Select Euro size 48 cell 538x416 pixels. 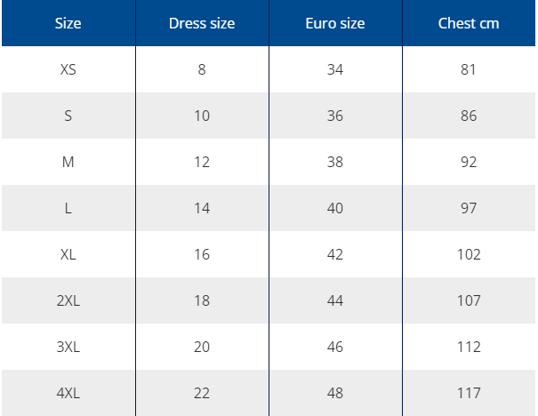pyautogui.click(x=335, y=393)
